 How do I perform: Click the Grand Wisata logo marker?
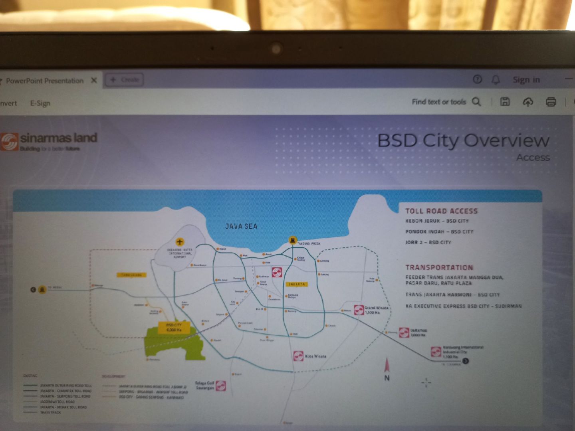pyautogui.click(x=359, y=310)
